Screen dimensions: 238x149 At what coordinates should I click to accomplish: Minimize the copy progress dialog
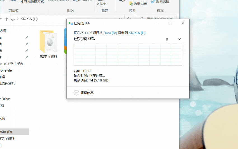click(157, 23)
